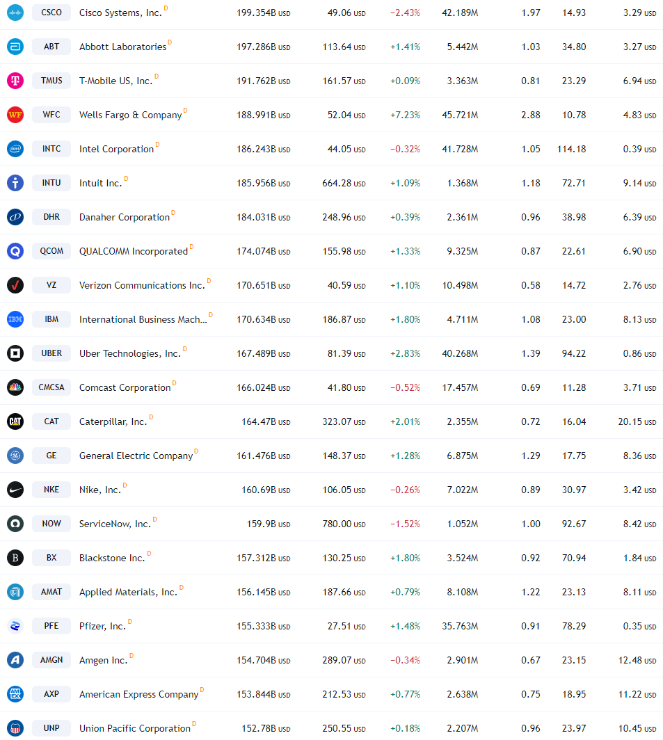Click the ServiceNow logo icon
The height and width of the screenshot is (740, 663).
(15, 524)
